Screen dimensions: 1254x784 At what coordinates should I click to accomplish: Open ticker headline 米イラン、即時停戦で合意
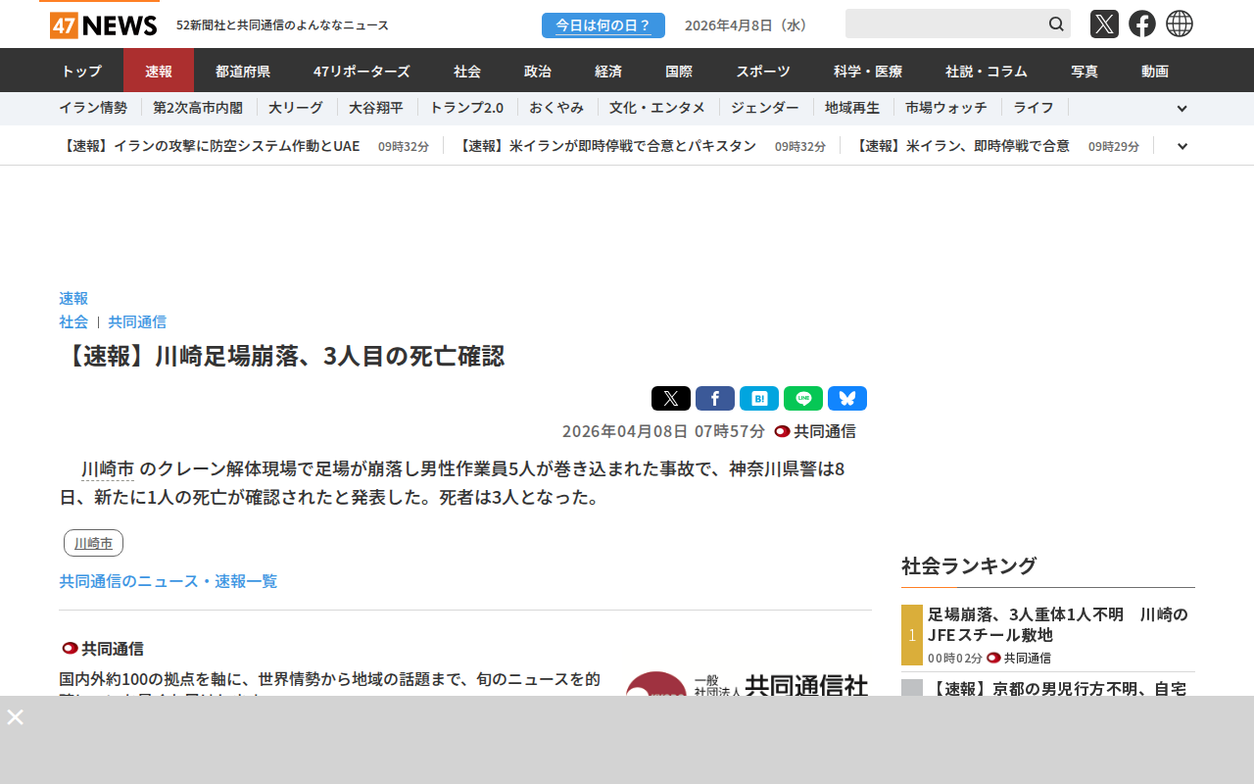(x=961, y=146)
